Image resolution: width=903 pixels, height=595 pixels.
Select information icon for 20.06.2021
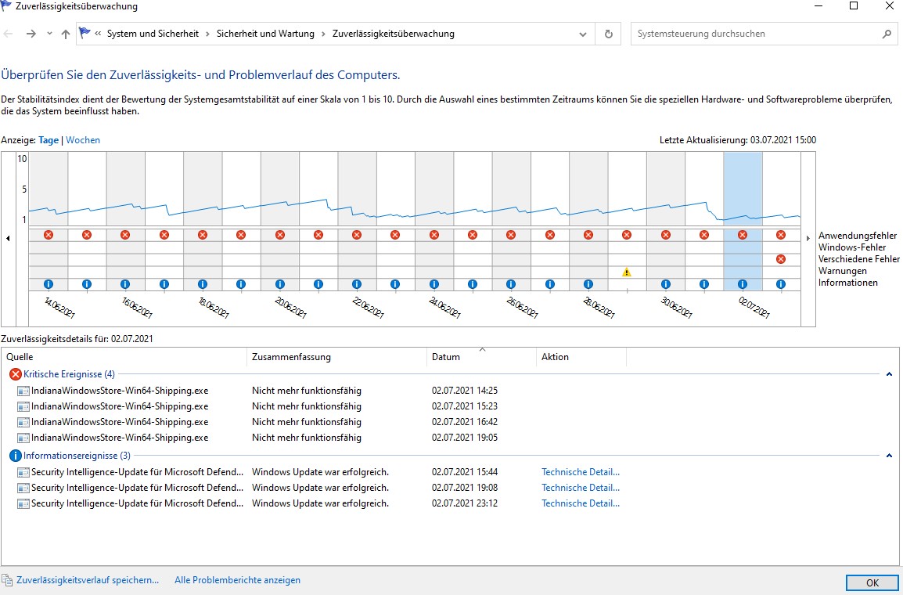[x=280, y=284]
